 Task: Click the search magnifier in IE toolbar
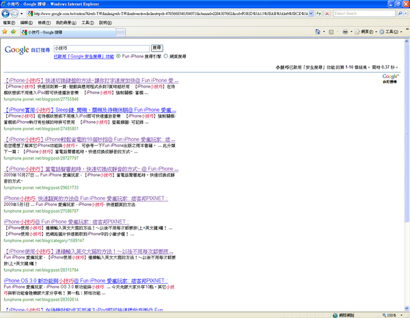tap(400, 14)
